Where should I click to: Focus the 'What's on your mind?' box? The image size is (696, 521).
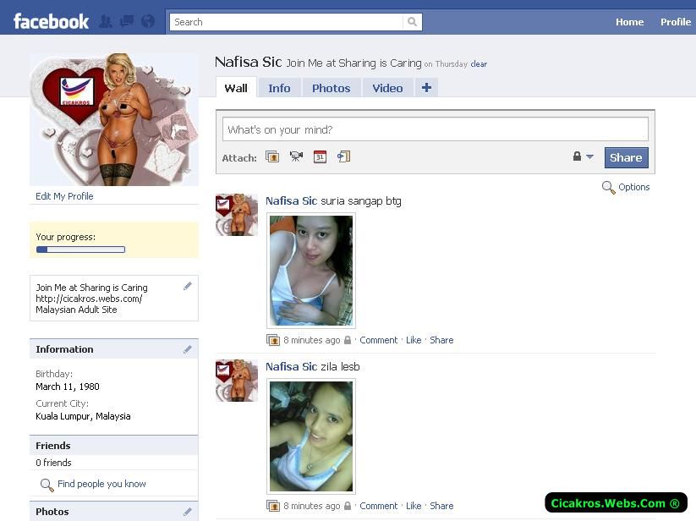click(x=435, y=129)
